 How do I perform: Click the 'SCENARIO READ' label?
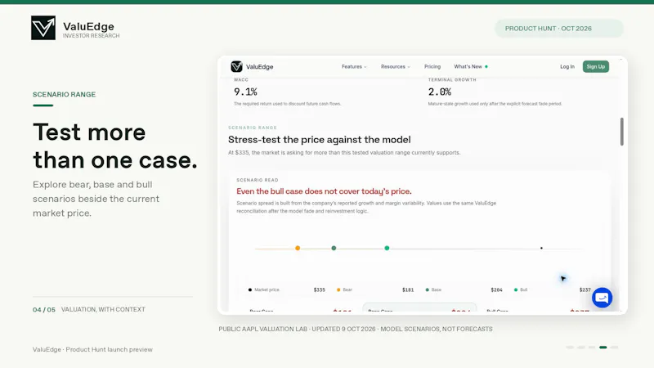[x=258, y=180]
